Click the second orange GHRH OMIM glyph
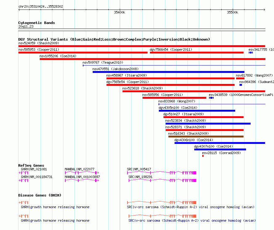The width and height of the screenshot is (274, 230). [x=23, y=216]
